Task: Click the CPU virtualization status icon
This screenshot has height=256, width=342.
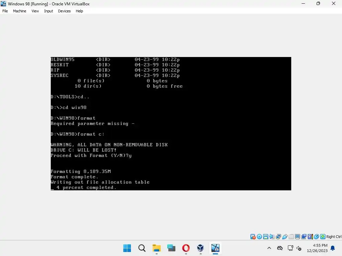Action: coord(310,237)
